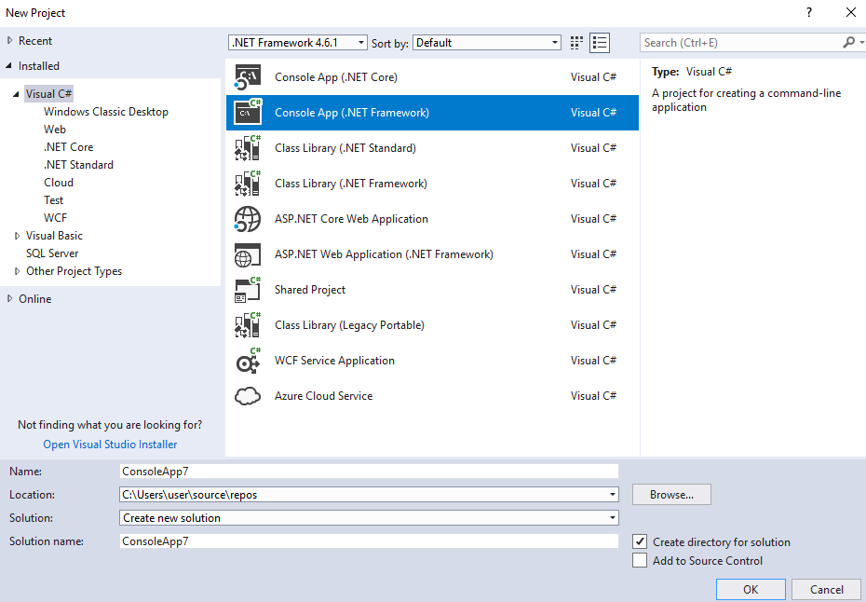Click the Open Visual Studio Installer link
This screenshot has height=602, width=866.
[109, 444]
